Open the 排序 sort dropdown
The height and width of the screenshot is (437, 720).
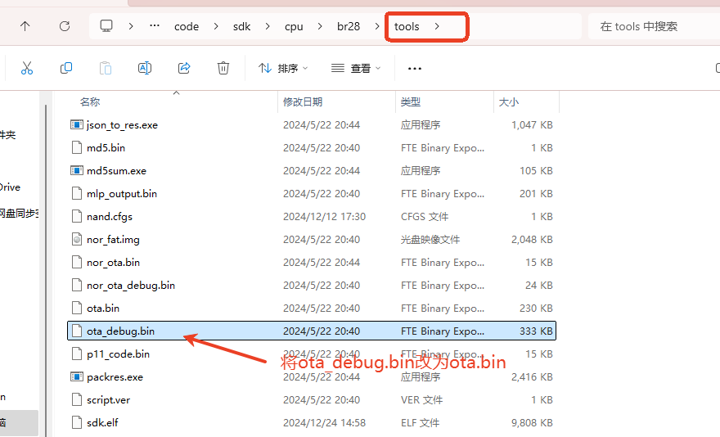coord(283,69)
